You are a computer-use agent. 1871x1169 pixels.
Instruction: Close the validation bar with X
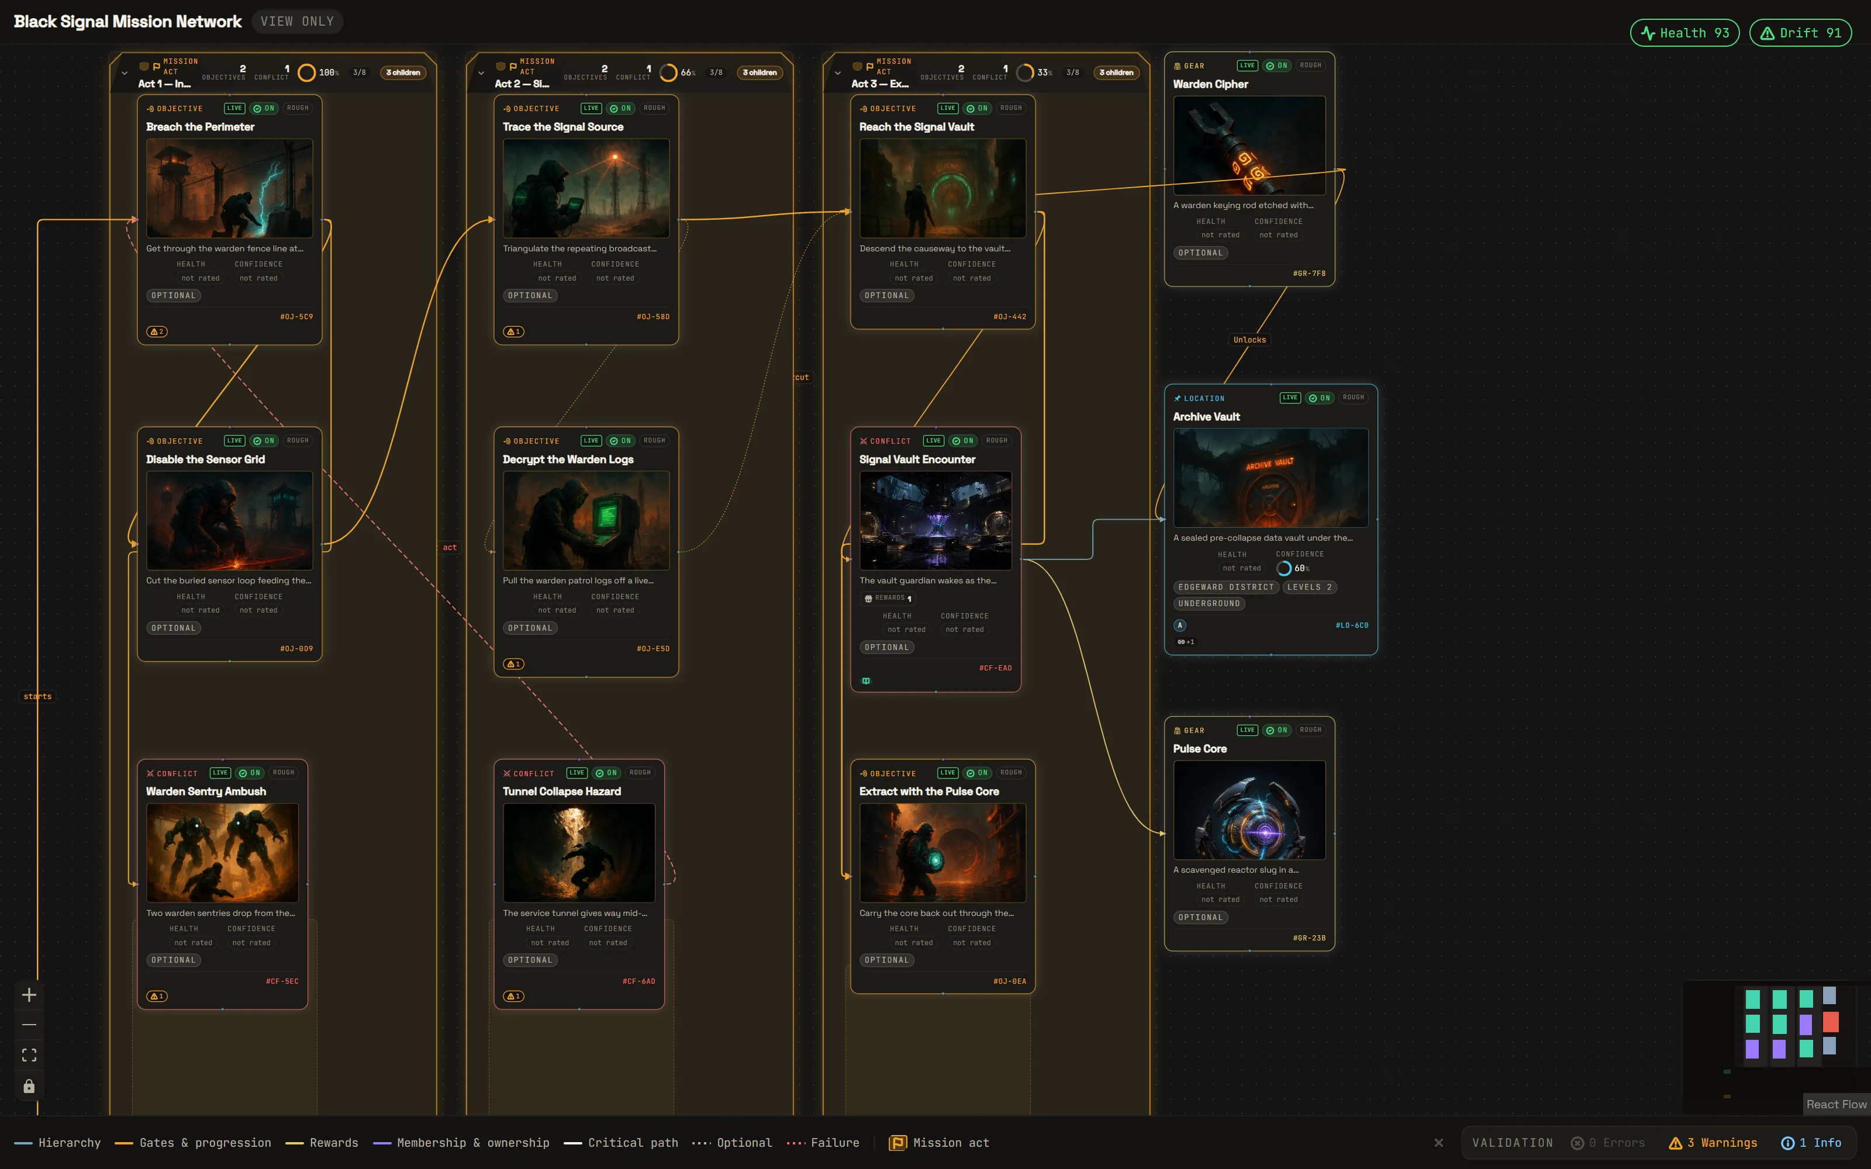[1438, 1143]
